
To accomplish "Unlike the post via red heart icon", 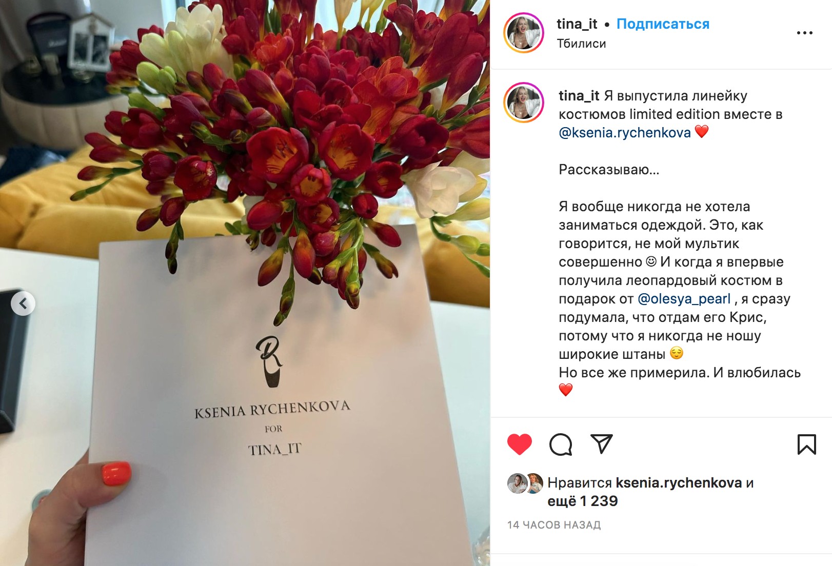I will click(520, 444).
